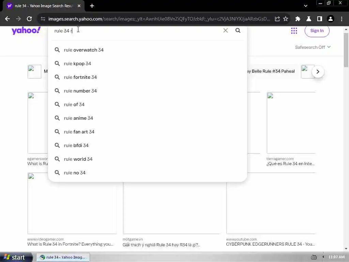Click the motgame.vn source text
Screen dimensions: 349x262
pyautogui.click(x=133, y=239)
